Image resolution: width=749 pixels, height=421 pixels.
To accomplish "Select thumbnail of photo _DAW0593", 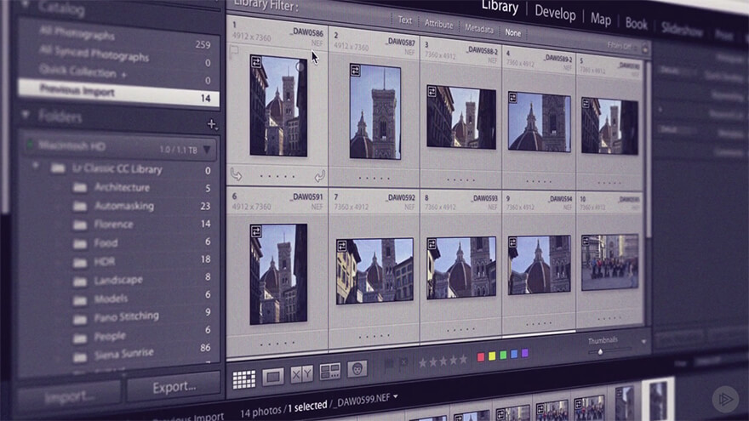I will point(461,267).
